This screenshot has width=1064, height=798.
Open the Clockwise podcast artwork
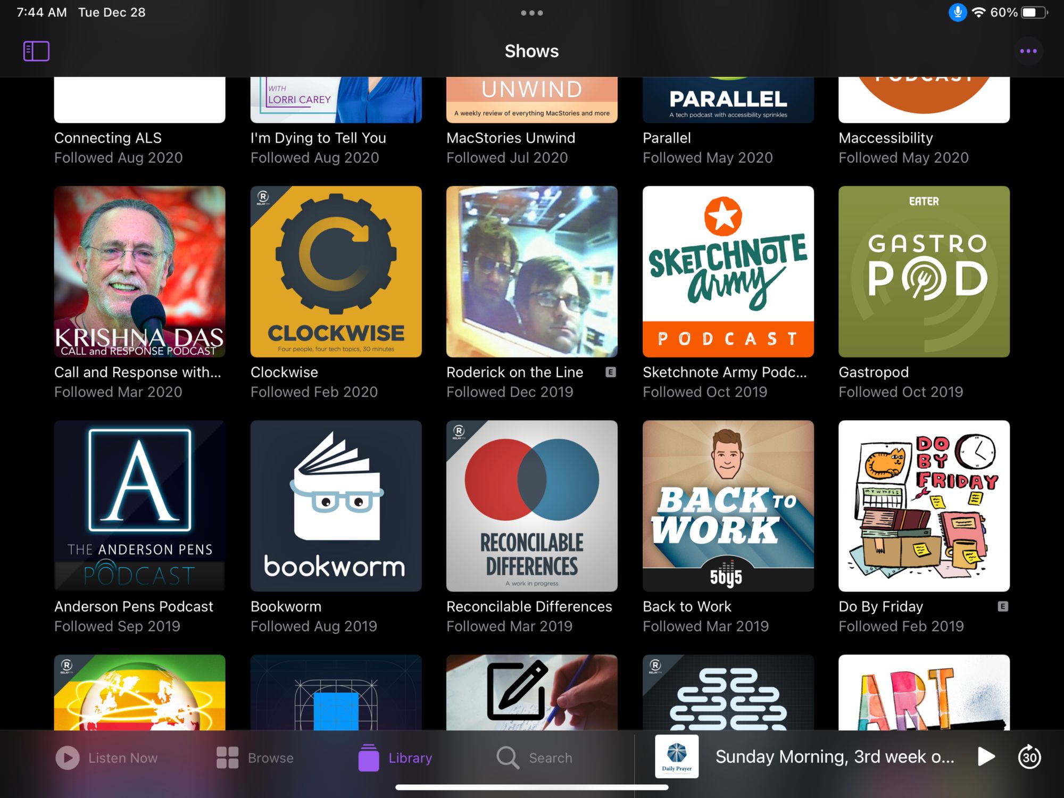336,271
